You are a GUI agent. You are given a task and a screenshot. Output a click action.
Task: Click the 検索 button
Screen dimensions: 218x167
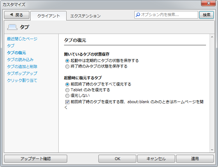(206, 15)
